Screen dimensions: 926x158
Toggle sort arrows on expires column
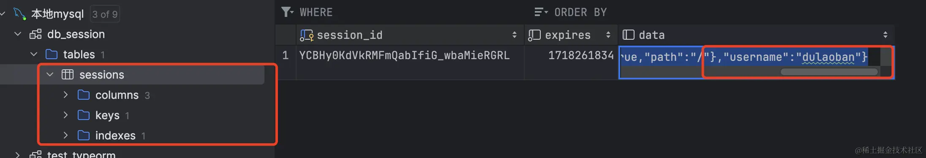point(608,35)
